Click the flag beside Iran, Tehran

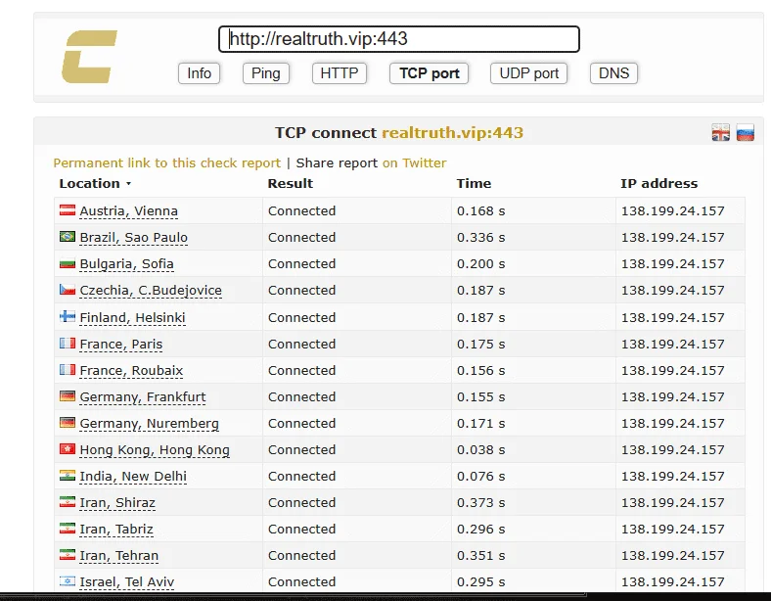tap(68, 555)
